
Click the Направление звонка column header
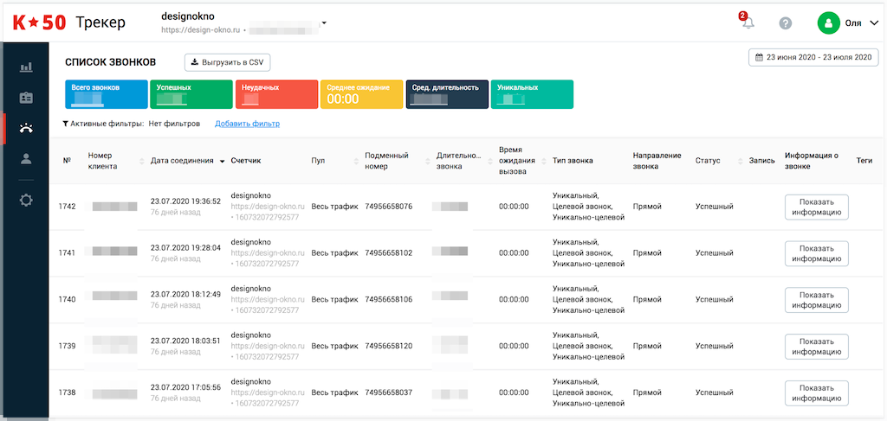(x=657, y=161)
